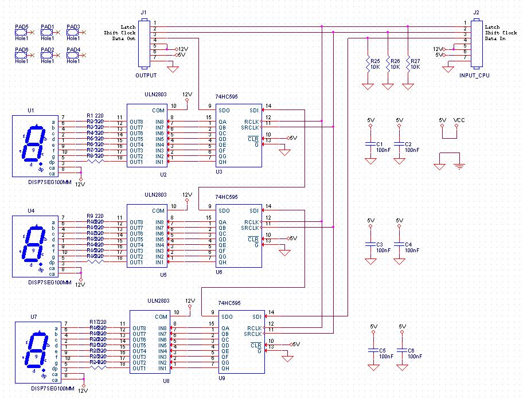Select capacitor C6 symbol

click(402, 350)
